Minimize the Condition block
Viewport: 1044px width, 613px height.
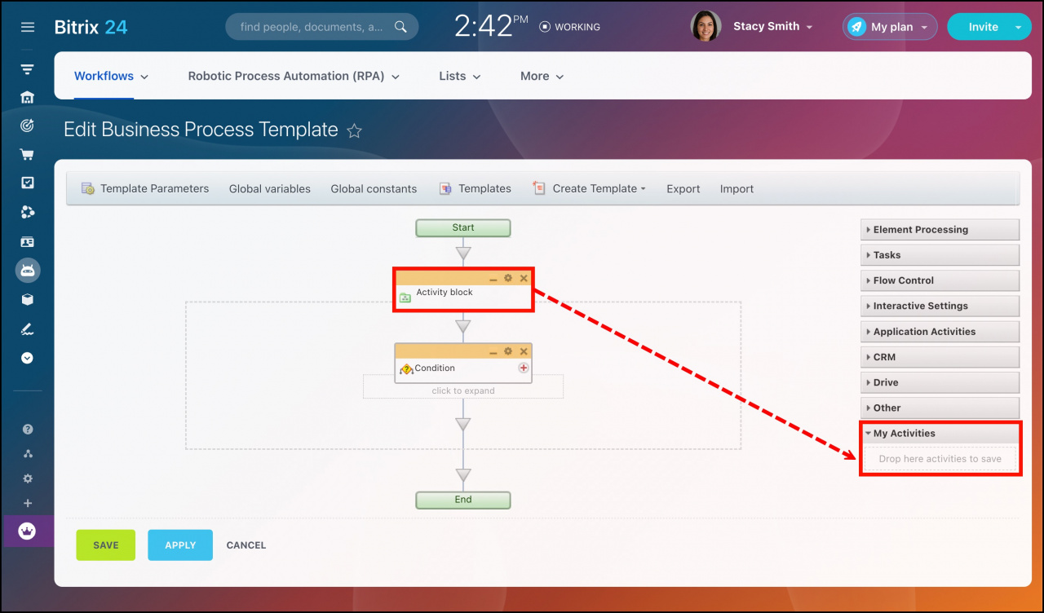493,352
